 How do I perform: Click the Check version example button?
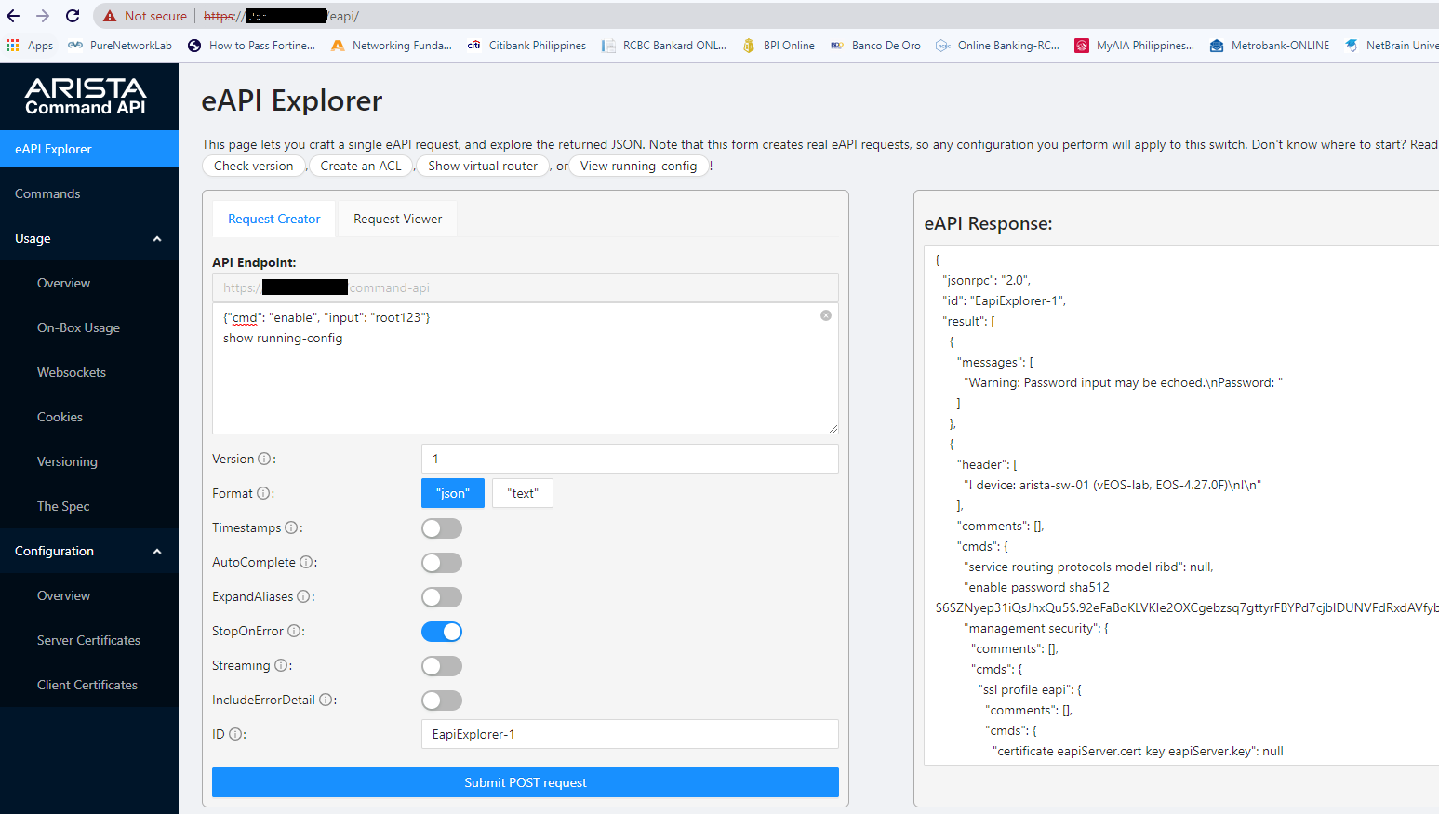(x=254, y=166)
